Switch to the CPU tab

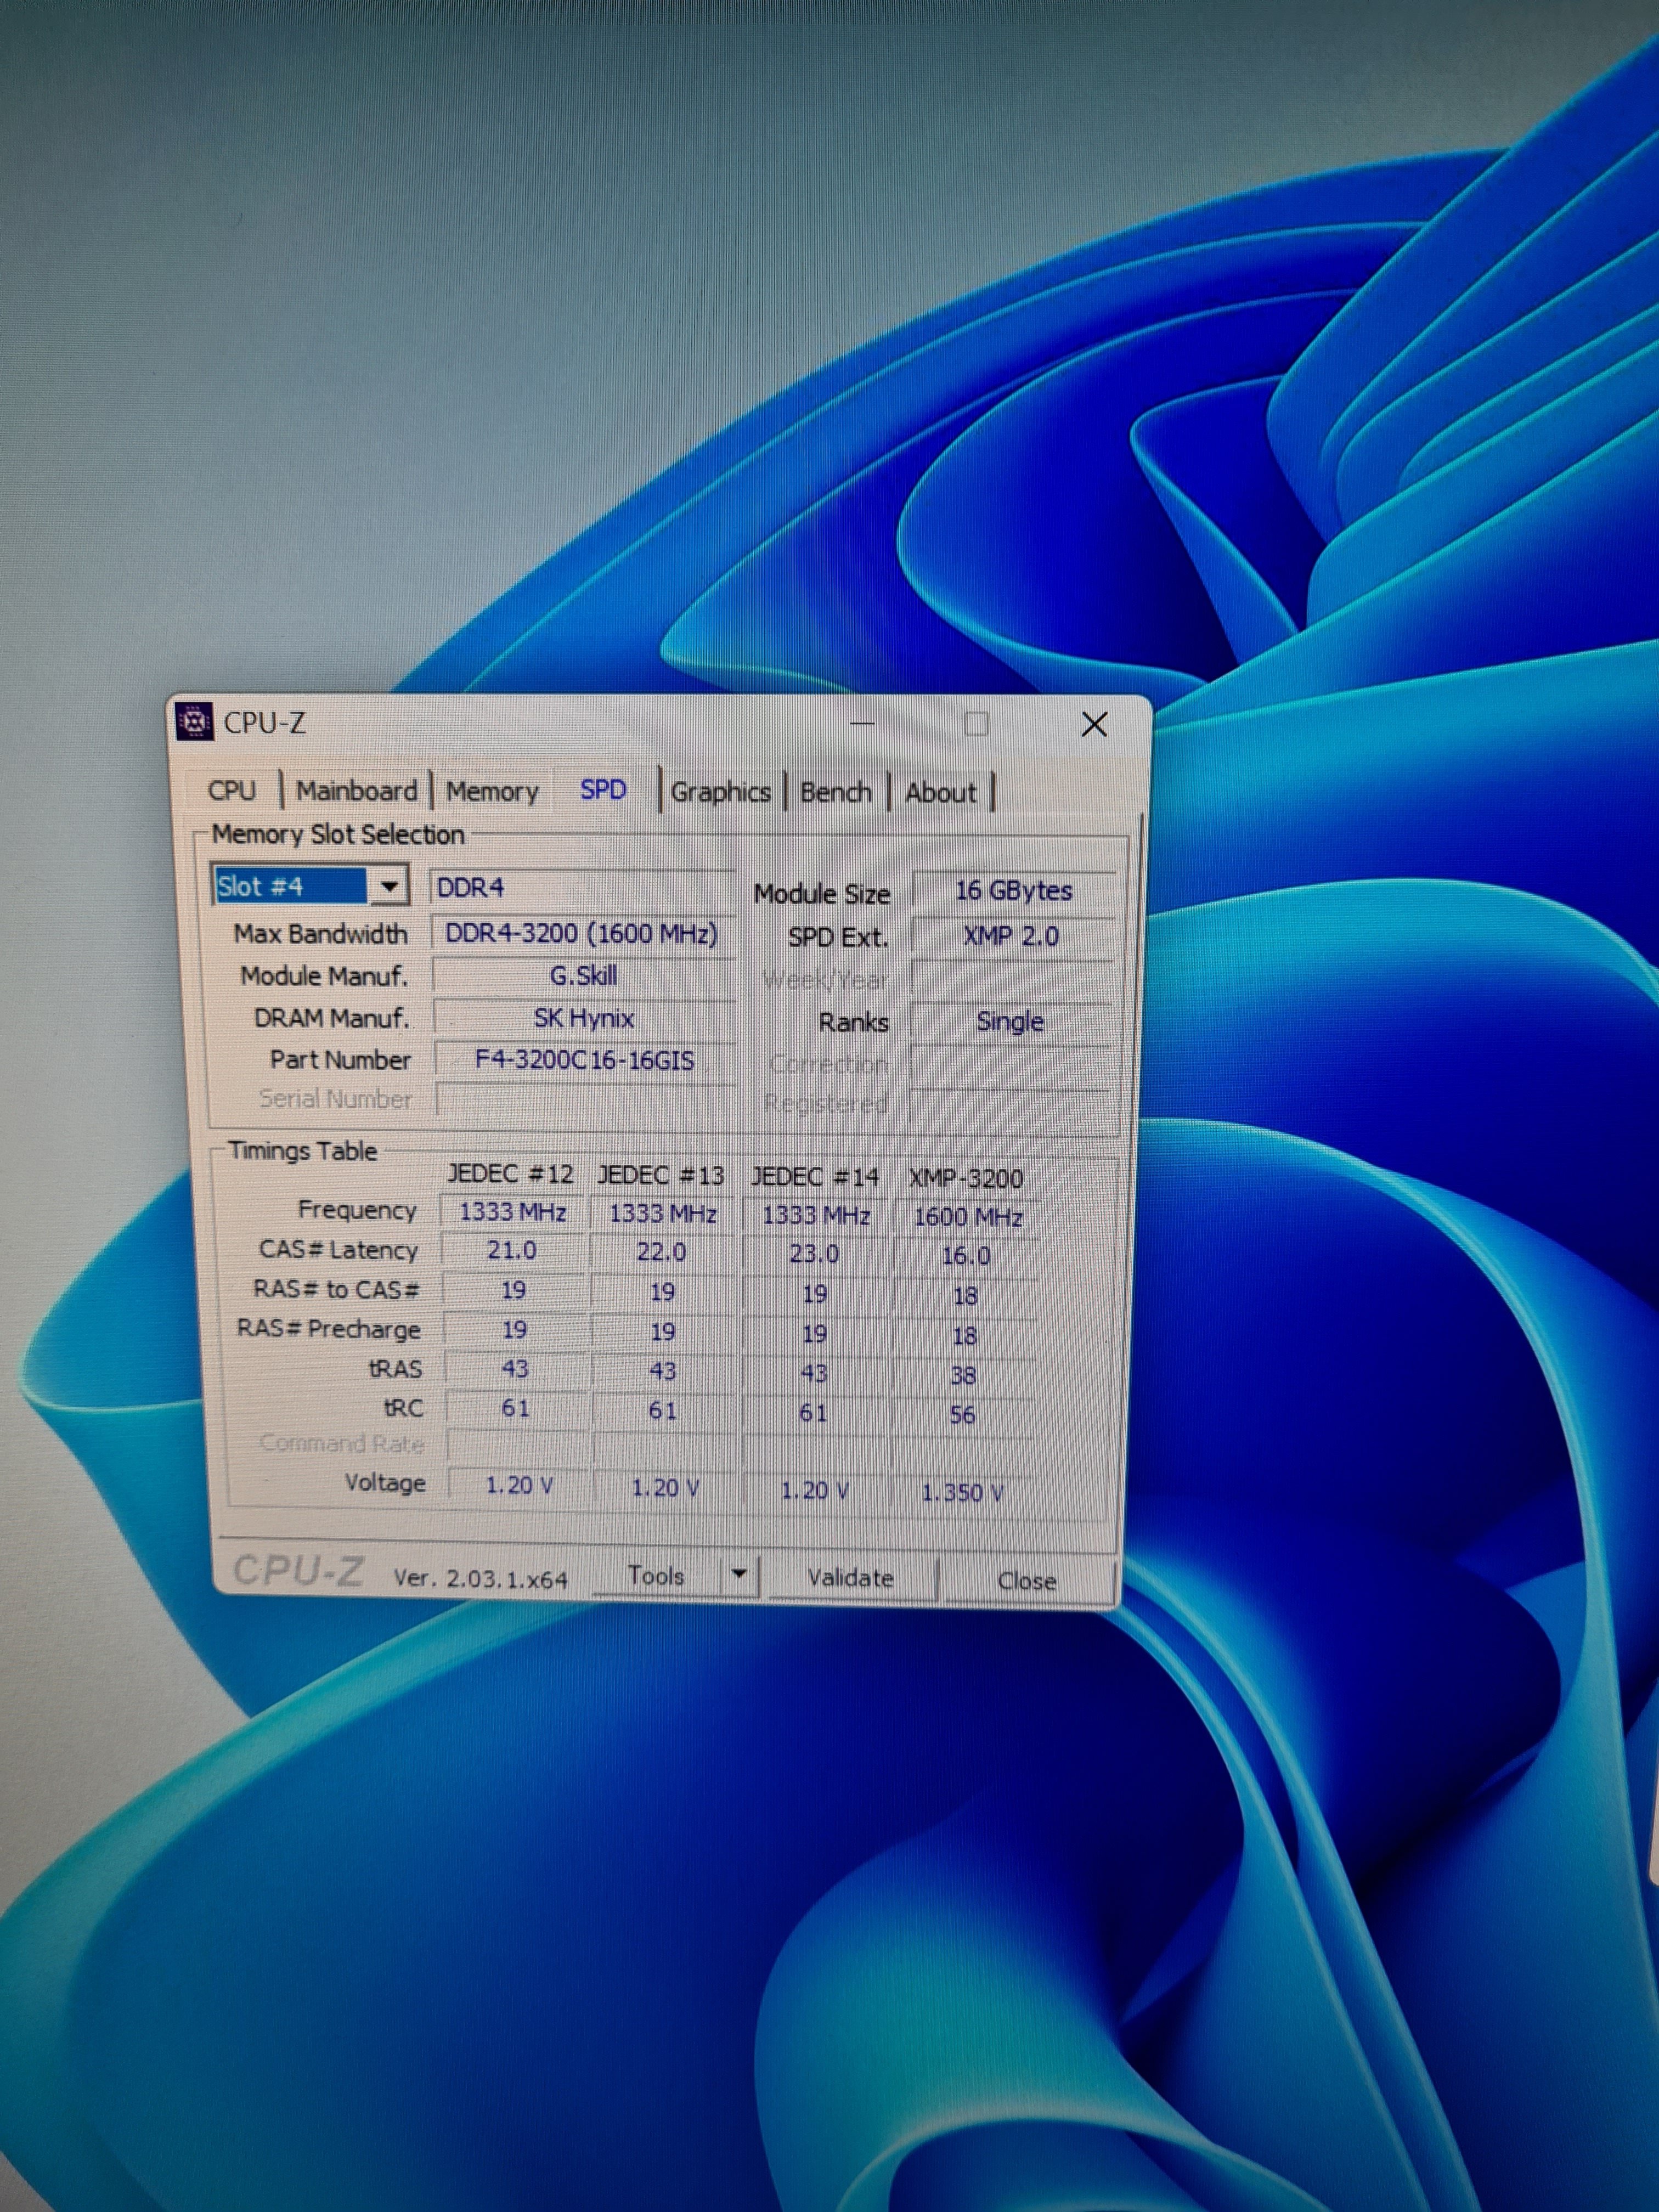232,790
